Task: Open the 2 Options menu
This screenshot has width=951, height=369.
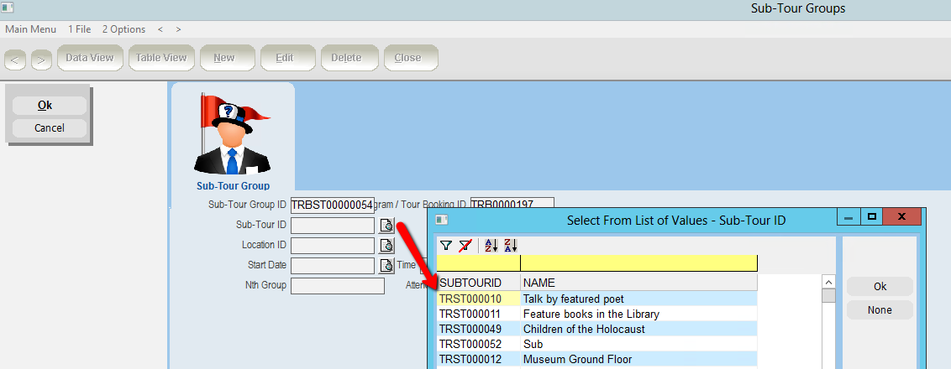Action: coord(123,29)
